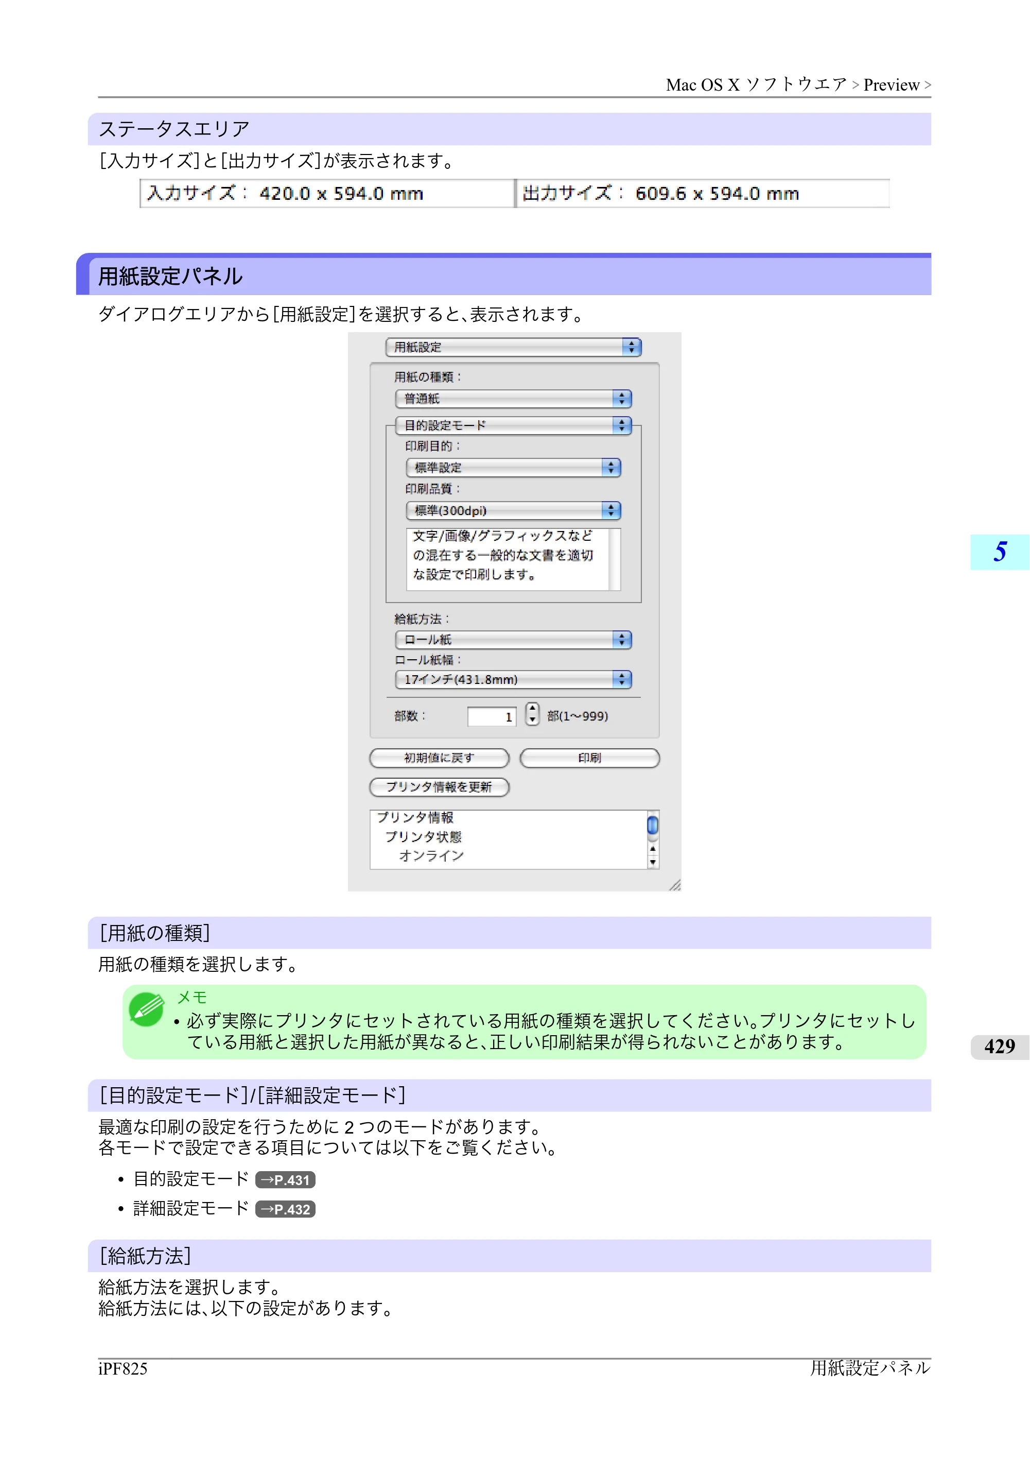1030x1457 pixels.
Task: Click the page number 429 tab
Action: point(1000,1047)
